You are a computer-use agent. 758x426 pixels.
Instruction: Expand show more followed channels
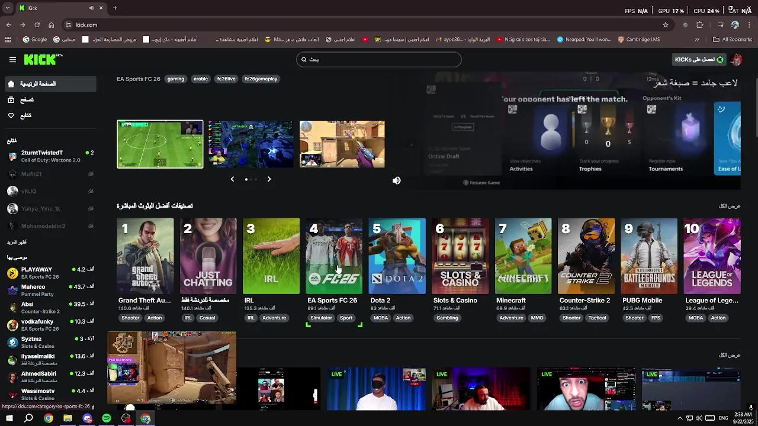17,242
